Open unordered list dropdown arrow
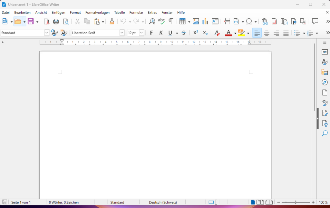The width and height of the screenshot is (330, 208). (304, 33)
